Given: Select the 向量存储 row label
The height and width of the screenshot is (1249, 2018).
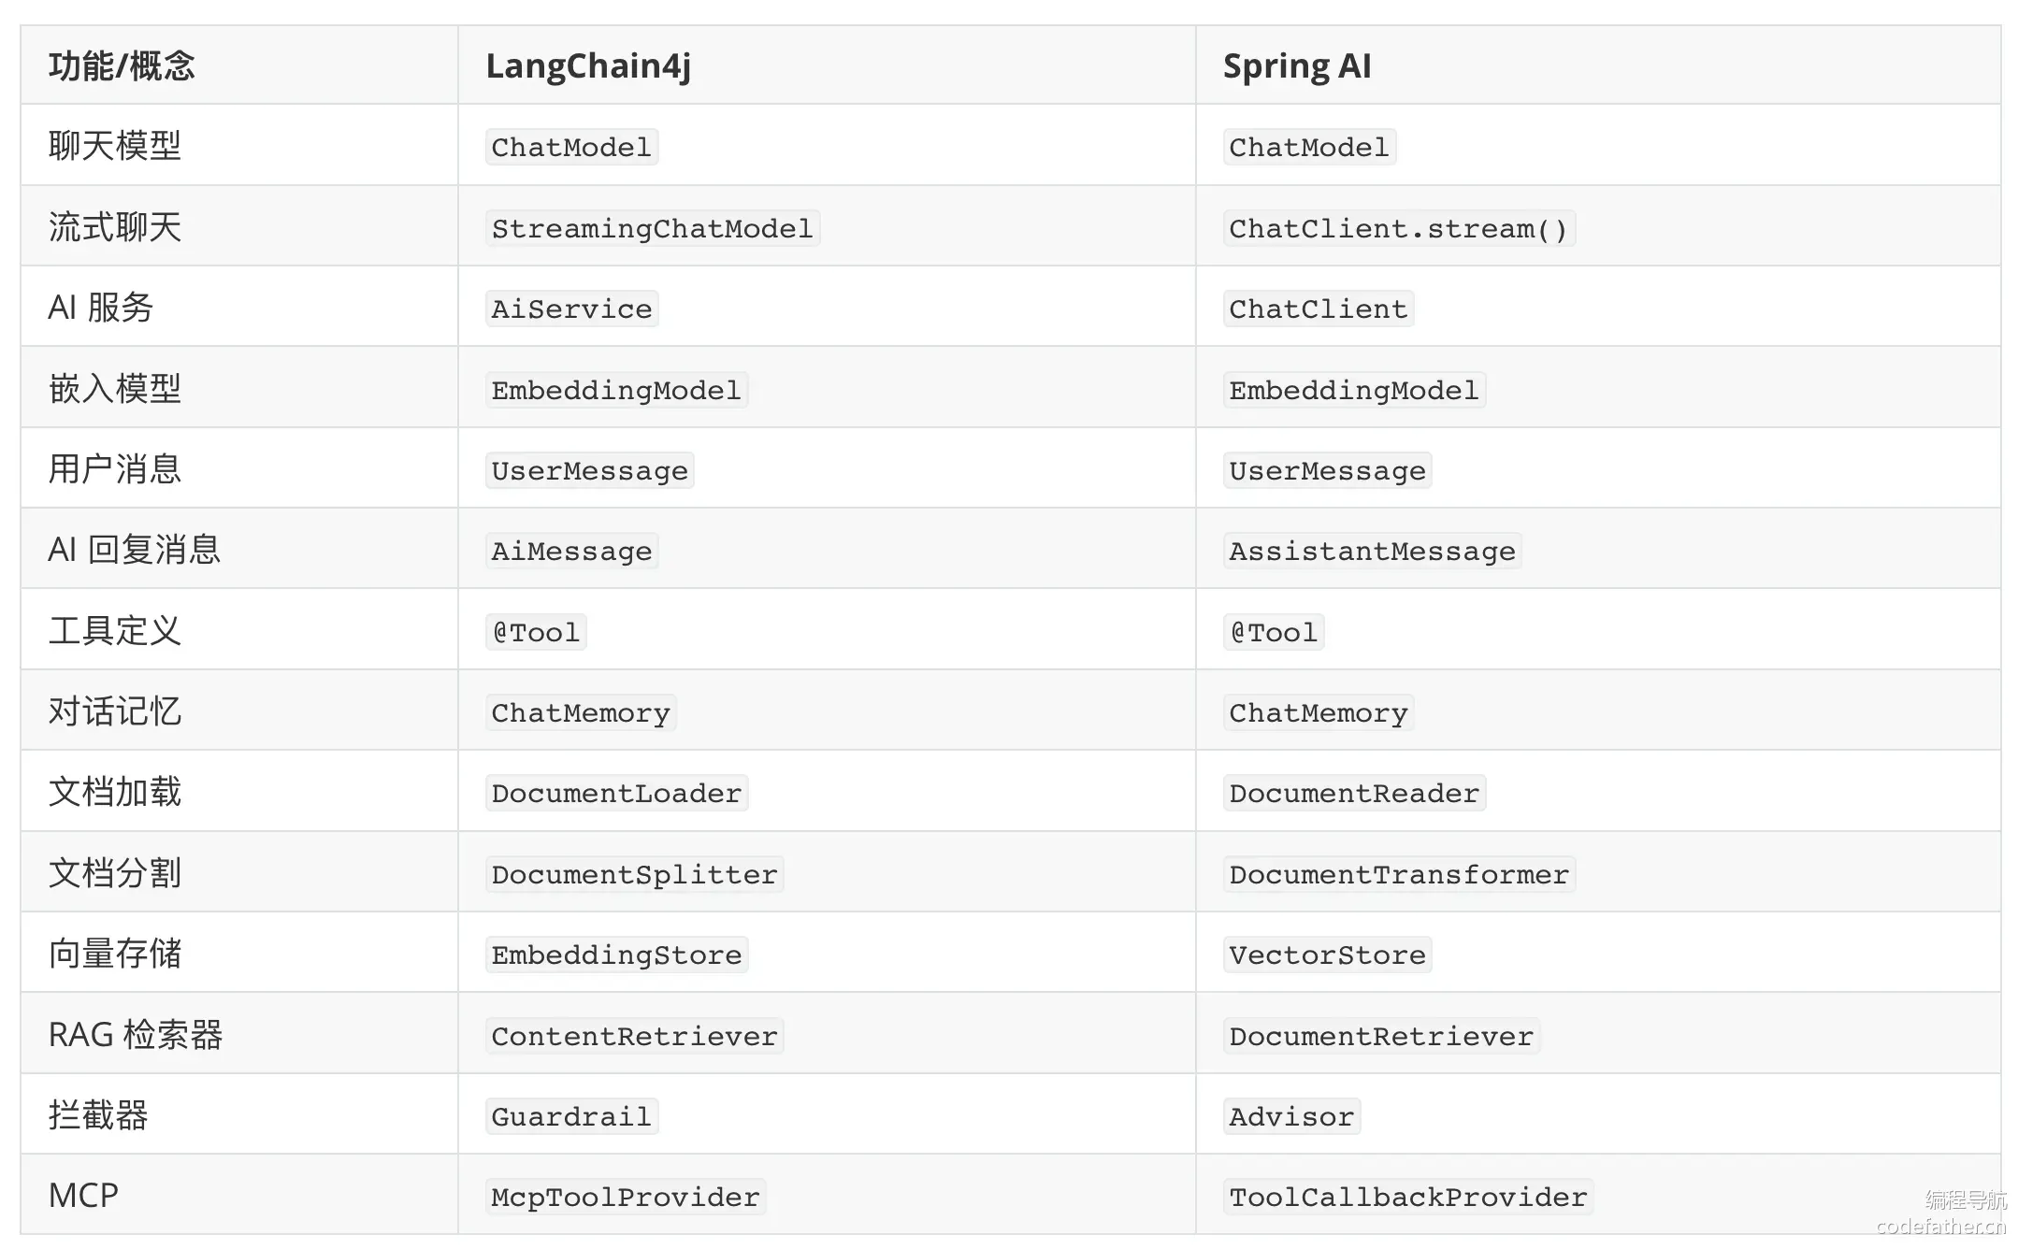Looking at the screenshot, I should 115,954.
